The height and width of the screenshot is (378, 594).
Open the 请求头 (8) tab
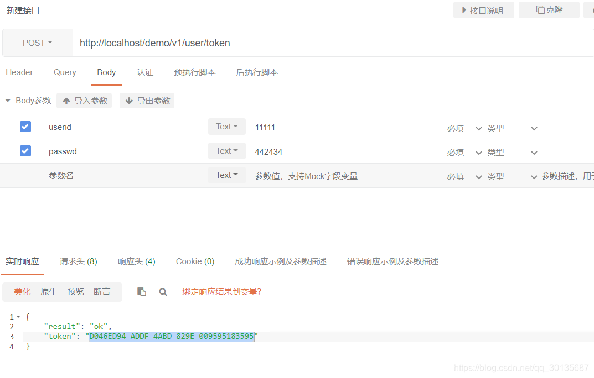(79, 261)
